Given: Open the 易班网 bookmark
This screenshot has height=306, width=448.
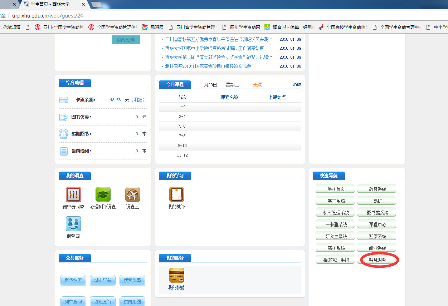Looking at the screenshot, I should pos(157,27).
